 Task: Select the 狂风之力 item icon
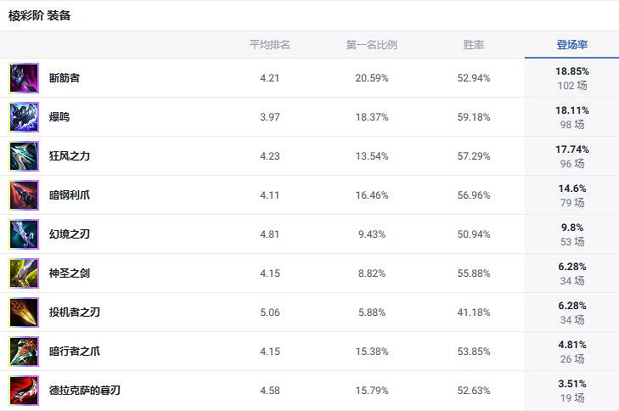[24, 156]
